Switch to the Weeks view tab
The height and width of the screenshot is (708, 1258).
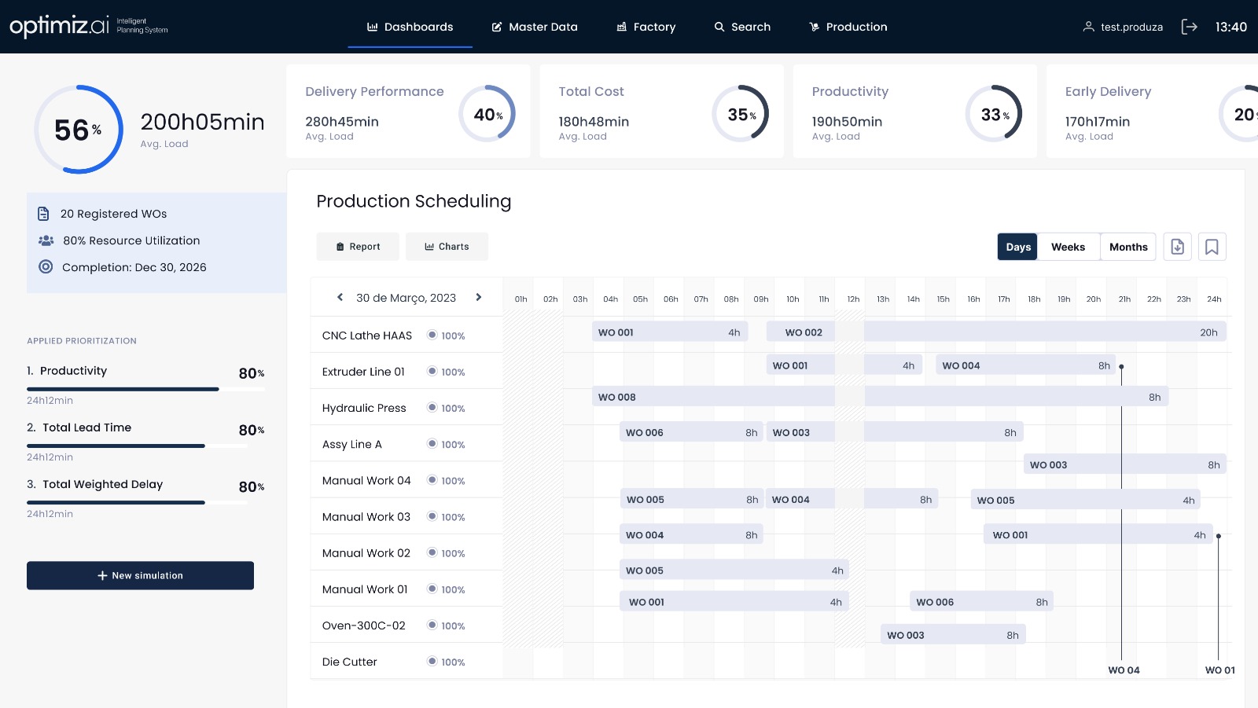[1068, 247]
